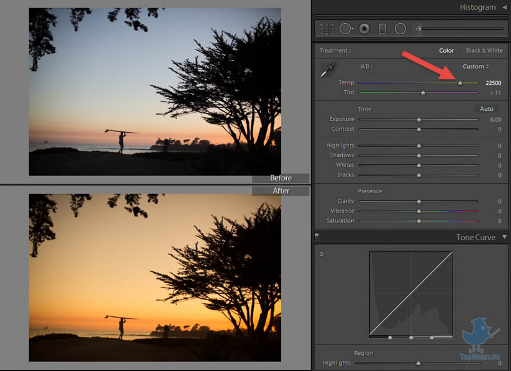Click the Temp value 22500 field
Image resolution: width=511 pixels, height=371 pixels.
pos(493,83)
